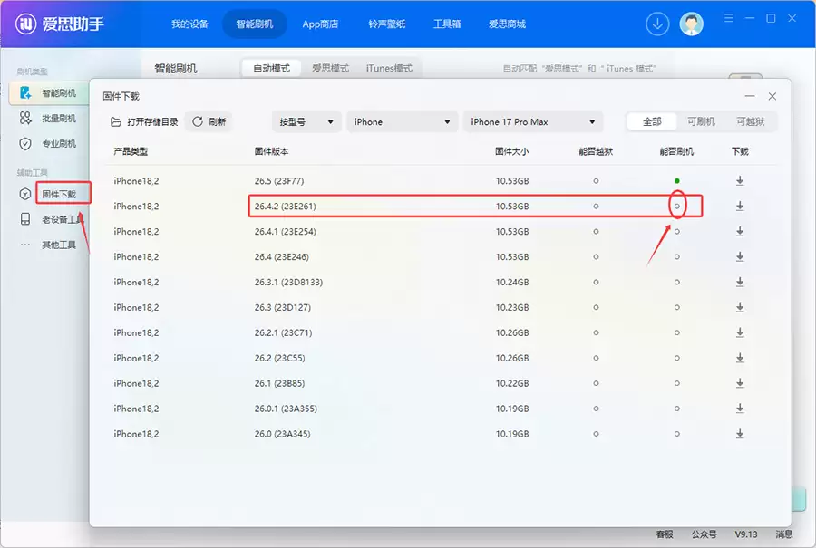Download firmware 26.1 (23B85)
Viewport: 816px width, 548px height.
[740, 383]
